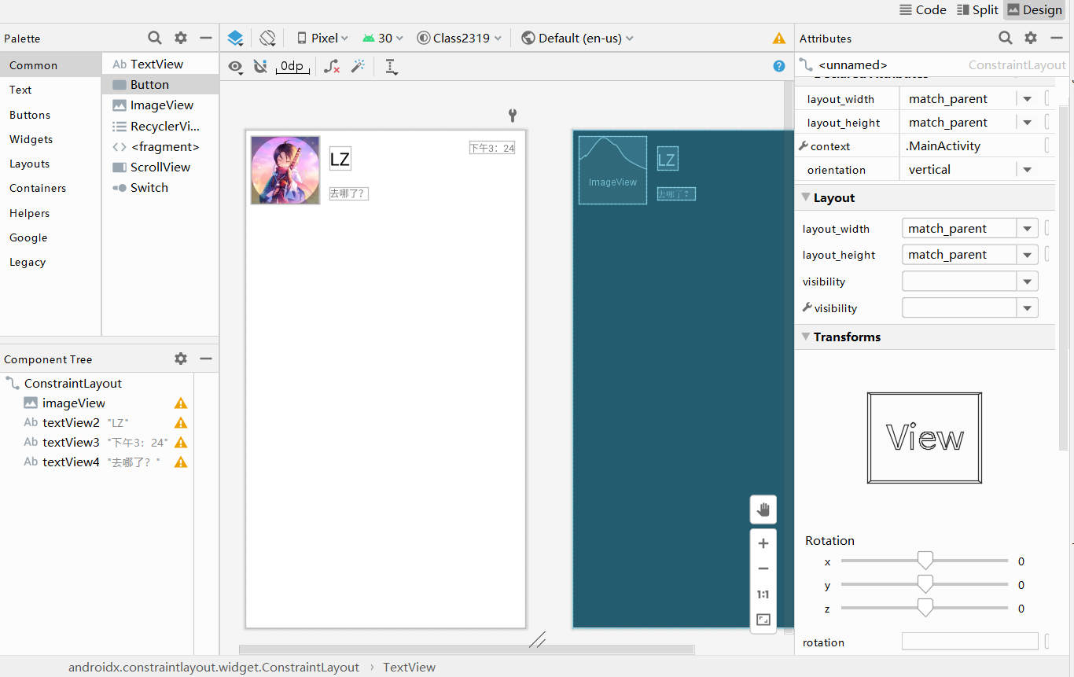Open tools visibility dropdown with wrench
This screenshot has height=677, width=1074.
click(x=970, y=308)
